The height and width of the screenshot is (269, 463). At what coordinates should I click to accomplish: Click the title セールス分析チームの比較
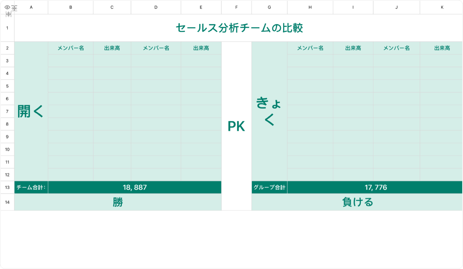point(239,28)
